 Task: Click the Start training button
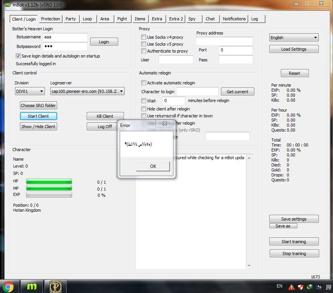pyautogui.click(x=294, y=242)
